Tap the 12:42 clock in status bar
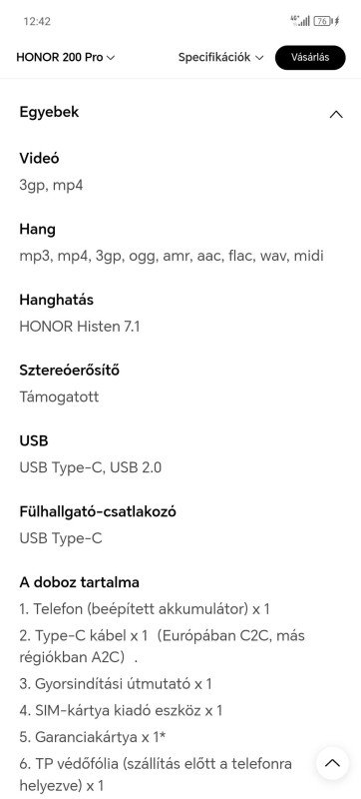 [x=37, y=21]
